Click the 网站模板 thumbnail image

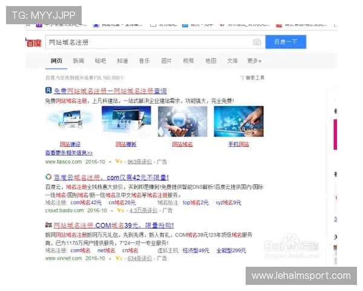(126, 121)
